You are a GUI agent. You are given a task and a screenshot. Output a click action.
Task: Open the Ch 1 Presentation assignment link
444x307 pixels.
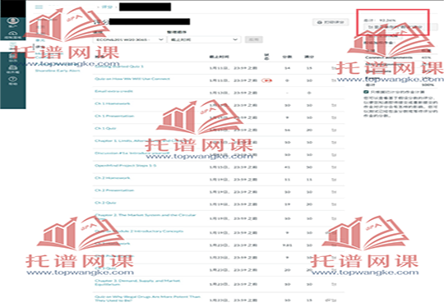[x=114, y=116]
